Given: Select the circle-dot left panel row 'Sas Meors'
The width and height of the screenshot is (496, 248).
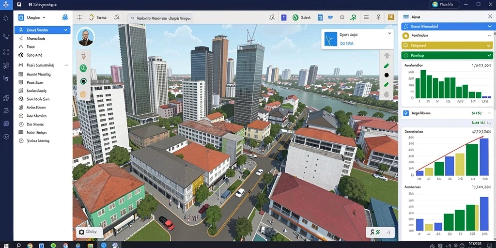Looking at the screenshot, I should (x=43, y=124).
